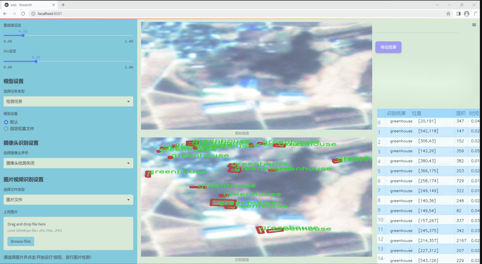Screen dimensions: 482x264
Task: Click the Drag and drop file upload area
Action: coord(68,233)
